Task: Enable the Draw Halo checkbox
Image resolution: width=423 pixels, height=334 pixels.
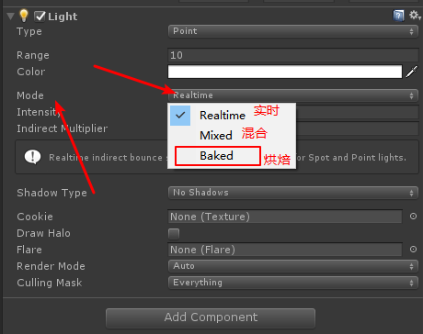Action: [174, 234]
